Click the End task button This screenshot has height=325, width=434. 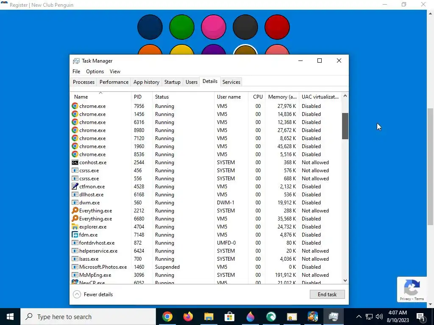coord(327,295)
